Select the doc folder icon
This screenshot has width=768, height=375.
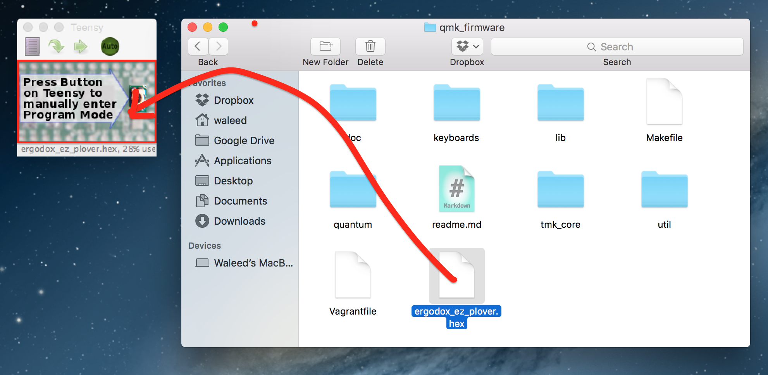pos(353,103)
